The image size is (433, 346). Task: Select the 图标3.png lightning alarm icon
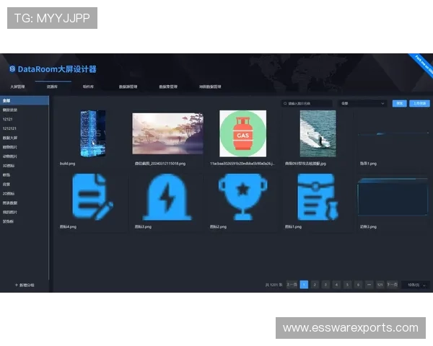tap(167, 197)
